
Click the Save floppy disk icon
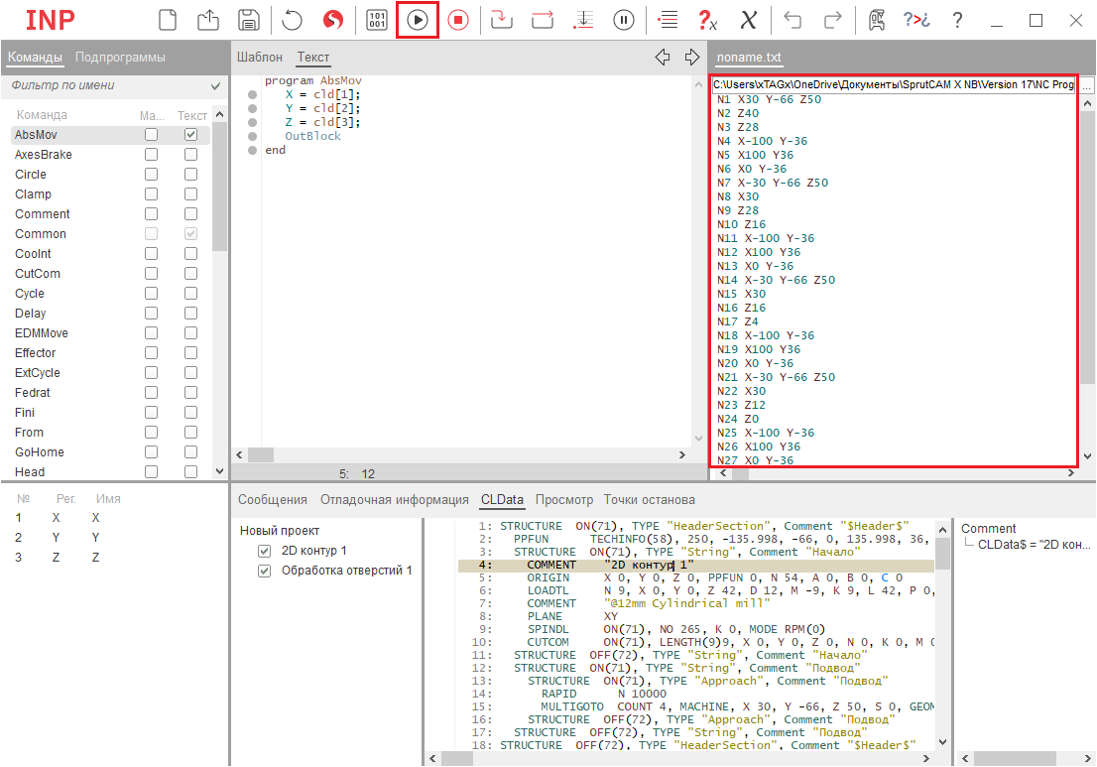coord(249,20)
